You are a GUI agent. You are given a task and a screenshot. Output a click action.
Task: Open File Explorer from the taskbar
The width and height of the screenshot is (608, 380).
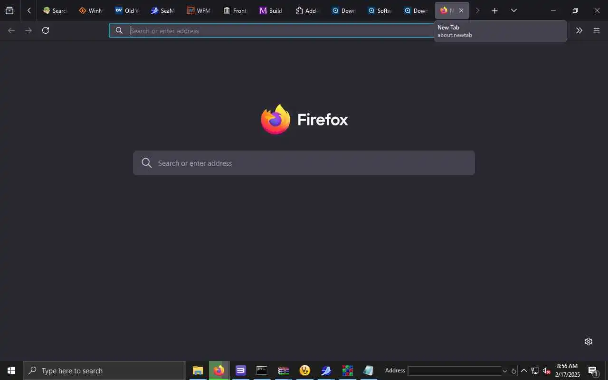click(x=198, y=370)
